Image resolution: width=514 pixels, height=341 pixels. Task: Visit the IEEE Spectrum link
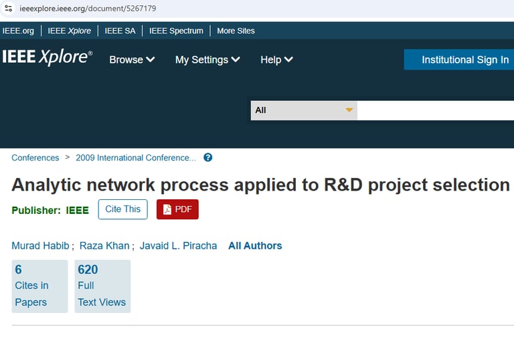point(176,31)
